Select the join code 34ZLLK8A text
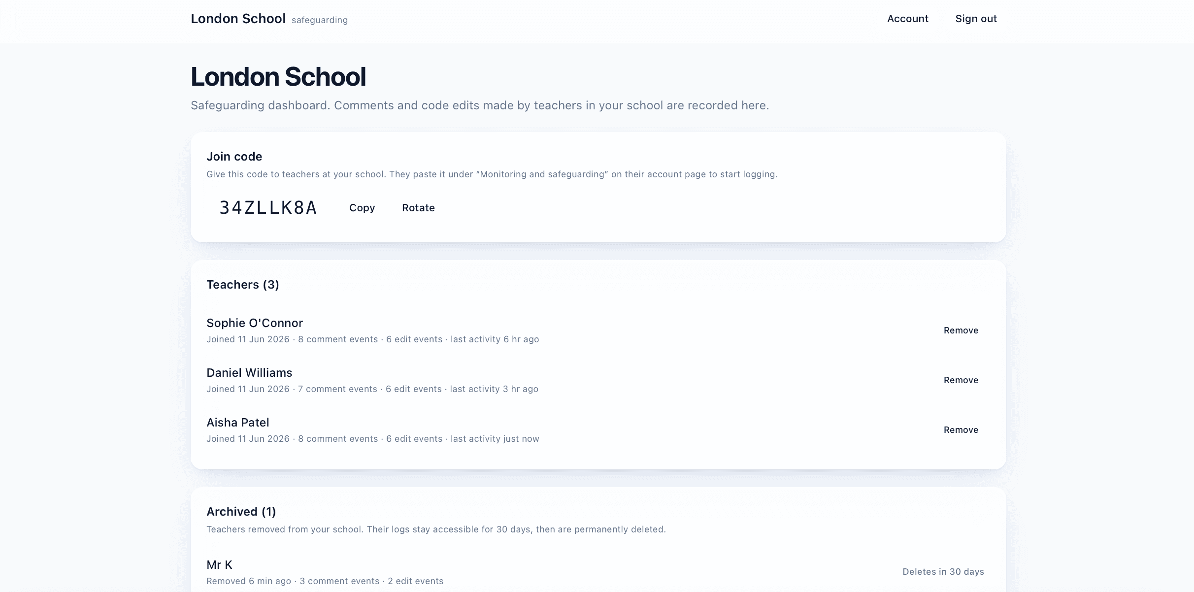 pyautogui.click(x=268, y=208)
